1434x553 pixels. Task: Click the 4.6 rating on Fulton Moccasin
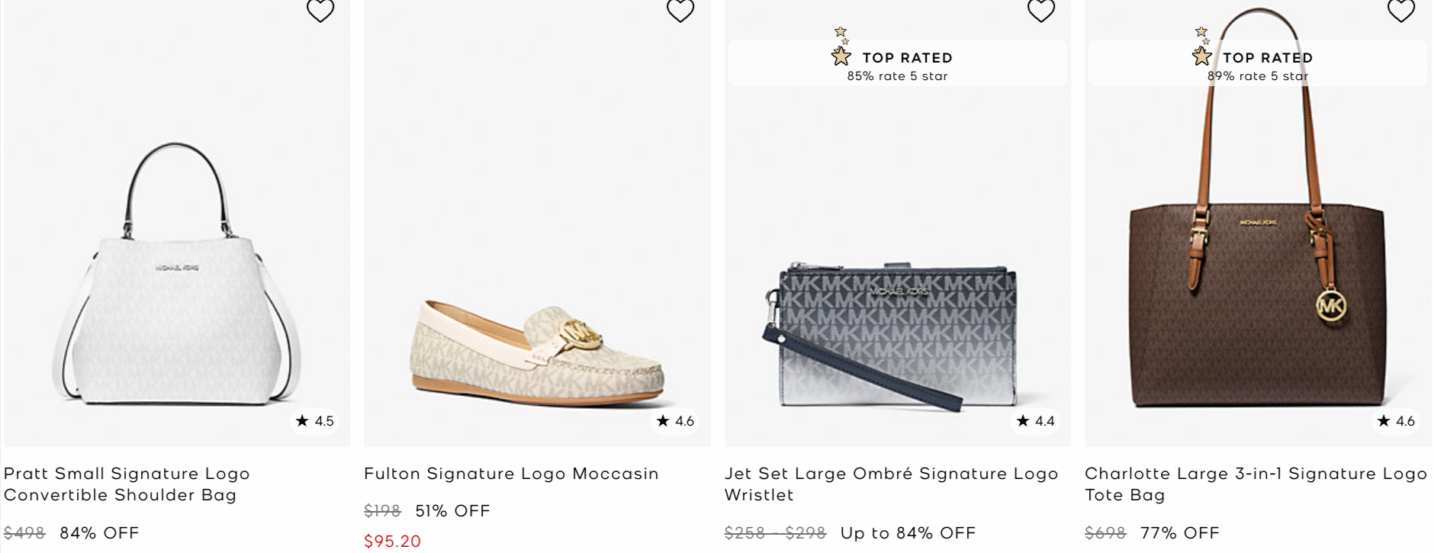[x=676, y=421]
